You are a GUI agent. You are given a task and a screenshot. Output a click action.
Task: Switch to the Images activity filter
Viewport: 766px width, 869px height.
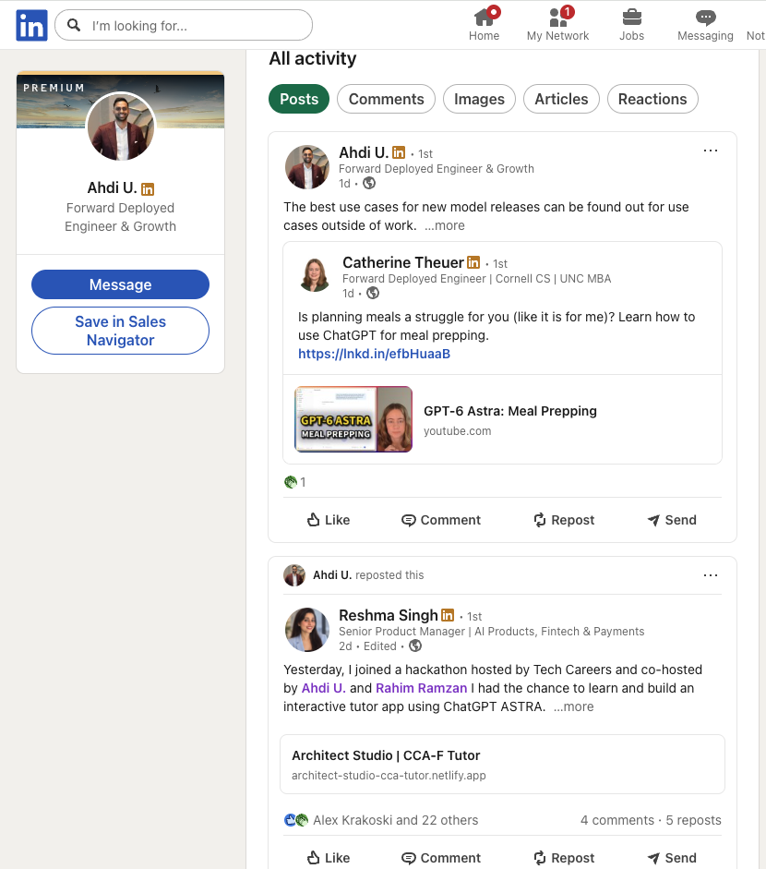coord(479,99)
